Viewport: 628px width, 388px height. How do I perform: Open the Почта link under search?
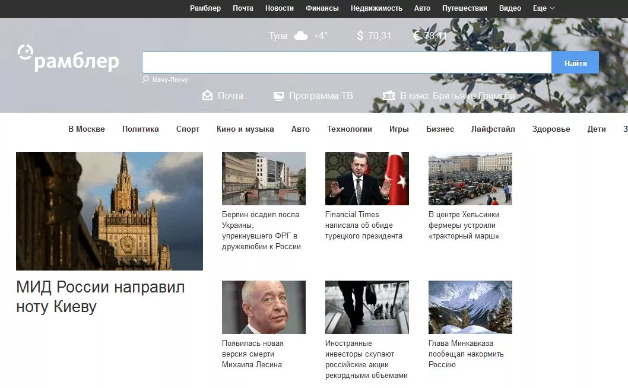[x=230, y=96]
